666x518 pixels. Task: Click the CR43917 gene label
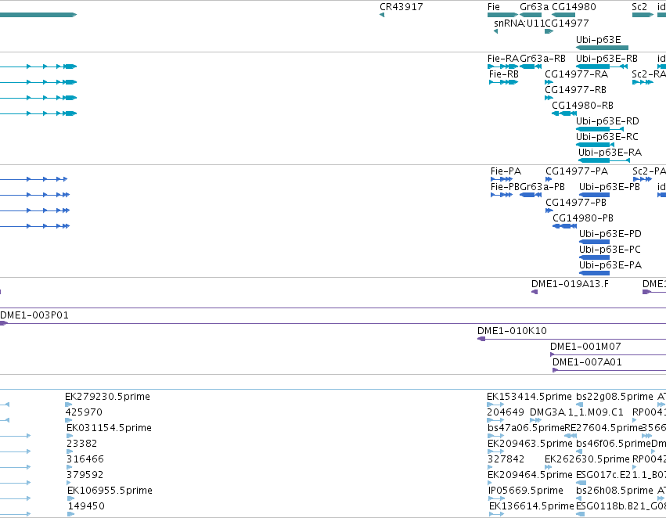(x=401, y=7)
